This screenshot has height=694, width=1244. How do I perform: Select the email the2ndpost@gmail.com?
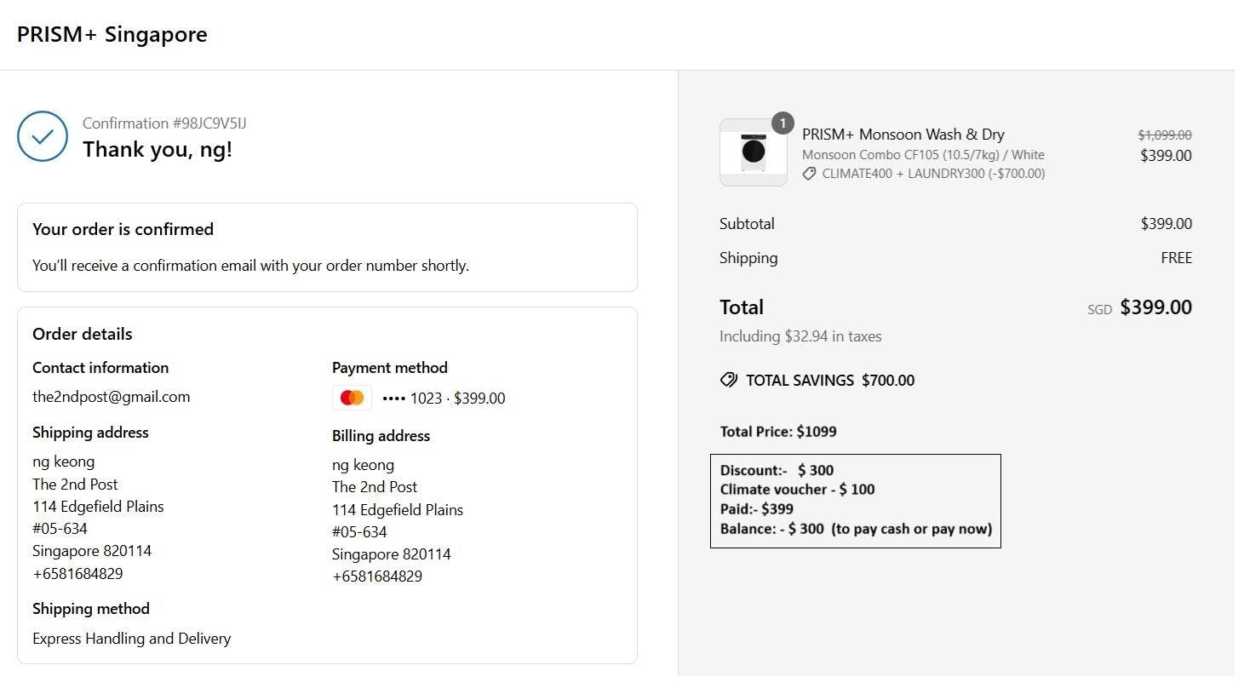tap(112, 397)
